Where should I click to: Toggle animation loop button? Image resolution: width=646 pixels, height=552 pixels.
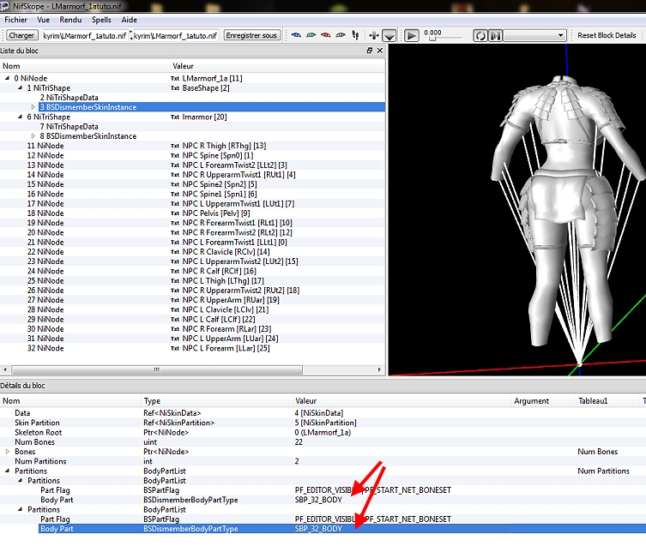click(480, 36)
